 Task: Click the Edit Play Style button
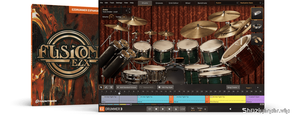165,87
